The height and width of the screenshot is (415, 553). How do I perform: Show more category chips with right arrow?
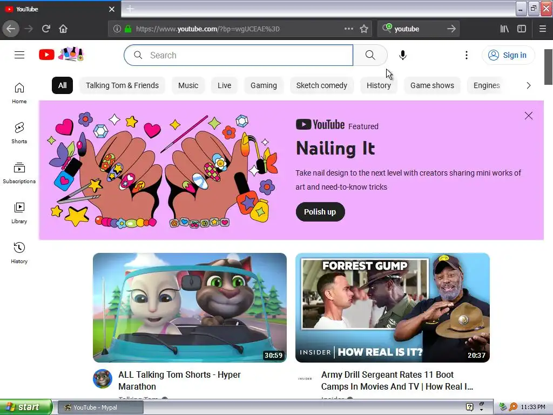click(x=528, y=85)
